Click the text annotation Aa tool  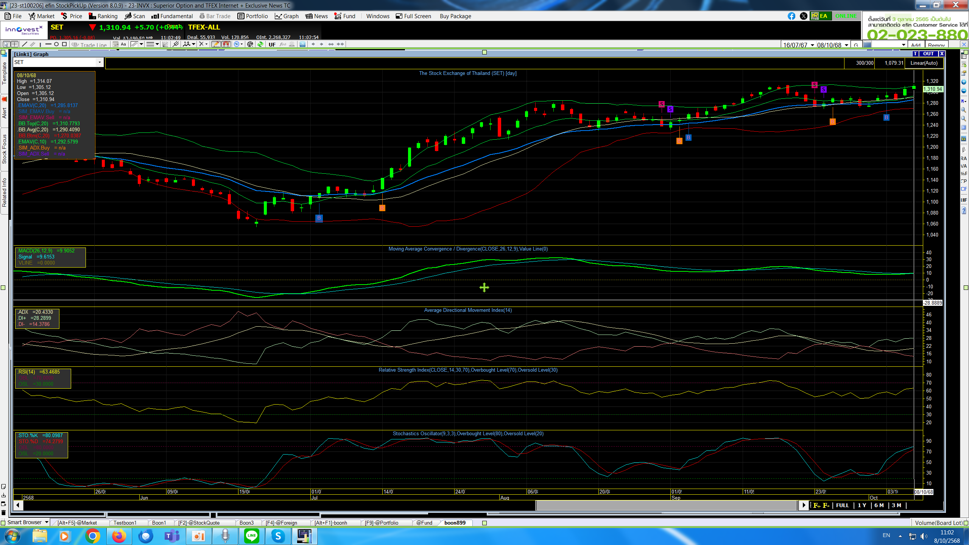pos(123,44)
